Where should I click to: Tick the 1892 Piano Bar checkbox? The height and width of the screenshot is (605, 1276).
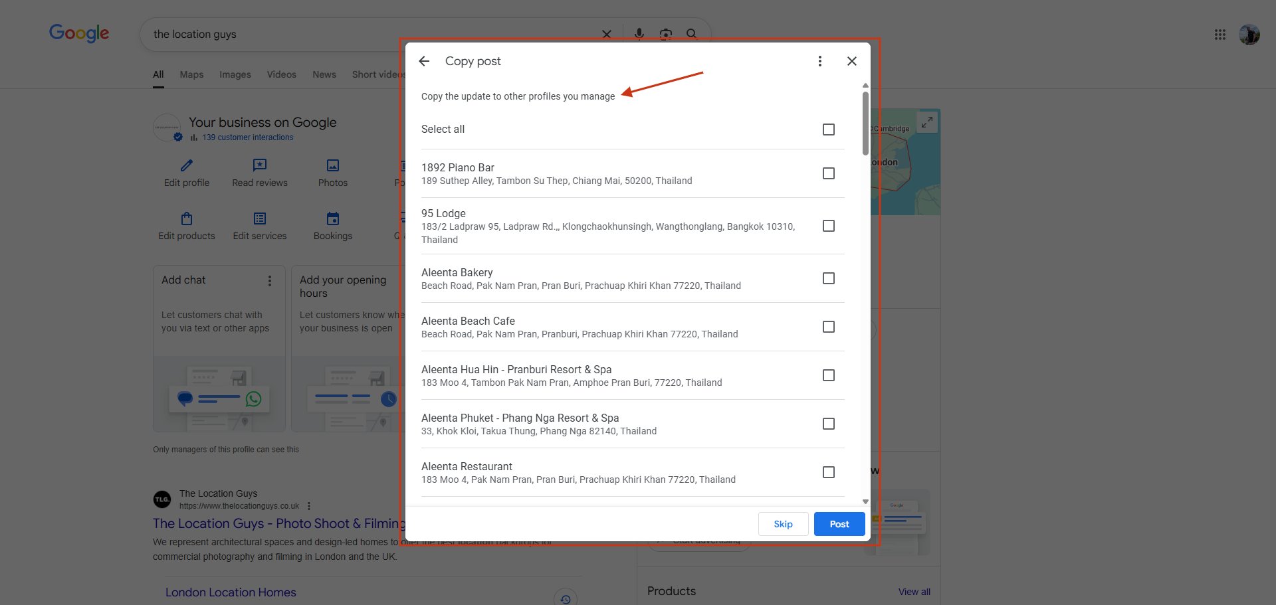(x=828, y=173)
